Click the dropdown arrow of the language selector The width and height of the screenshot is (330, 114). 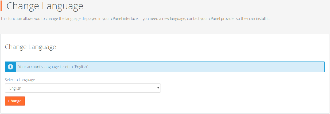click(x=158, y=88)
